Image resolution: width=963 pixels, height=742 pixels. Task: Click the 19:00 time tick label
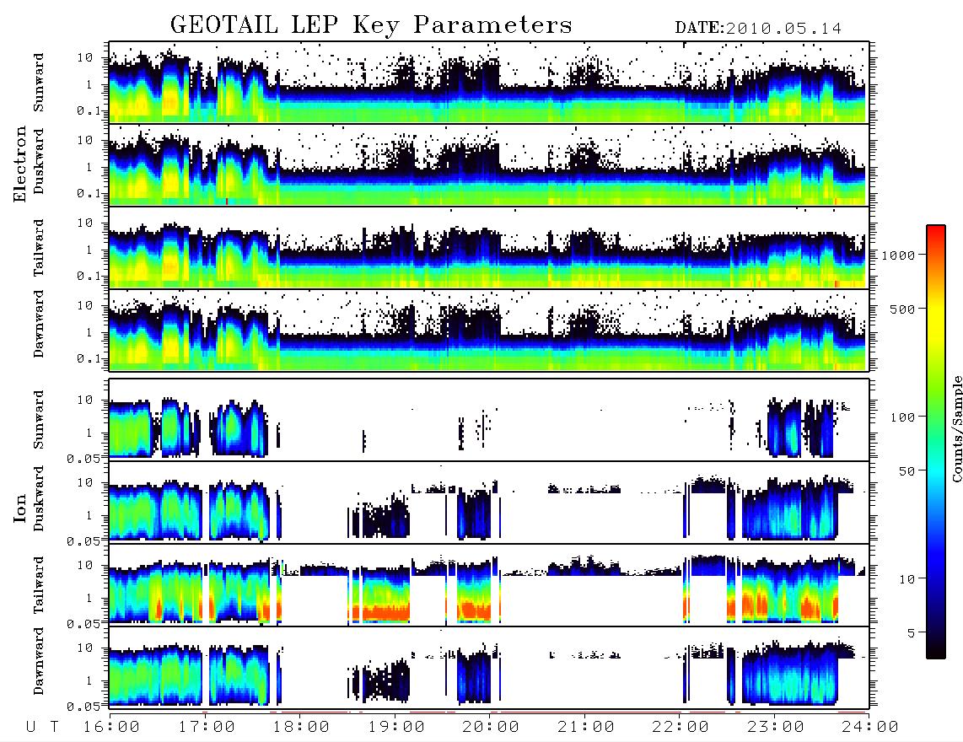(x=396, y=728)
